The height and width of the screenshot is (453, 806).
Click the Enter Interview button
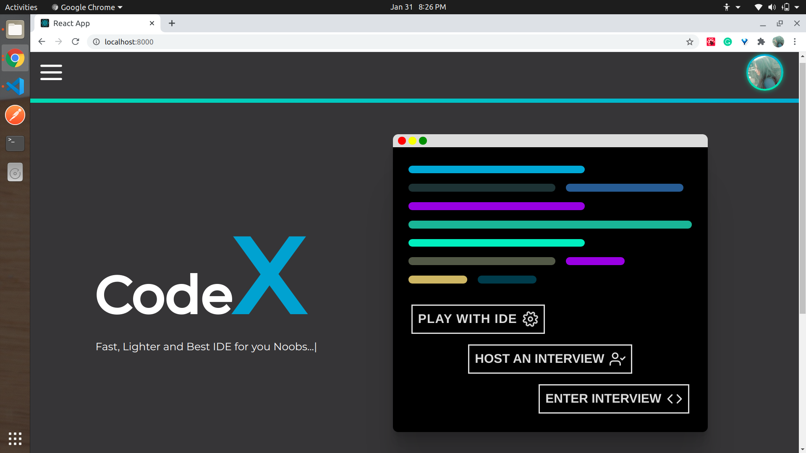[x=613, y=399]
